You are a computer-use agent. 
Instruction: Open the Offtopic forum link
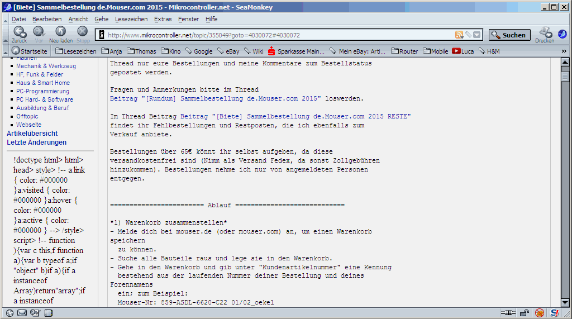pyautogui.click(x=27, y=116)
